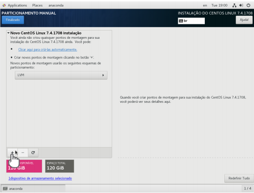Screen dimensions: 254x193
Task: Add a new mount point with plus button
Action: click(13, 152)
